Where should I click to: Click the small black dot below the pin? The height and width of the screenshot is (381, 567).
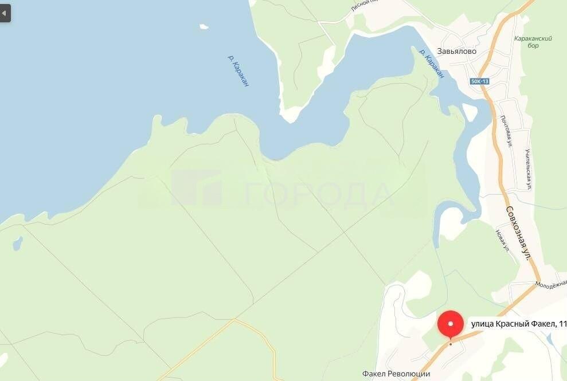tap(451, 344)
